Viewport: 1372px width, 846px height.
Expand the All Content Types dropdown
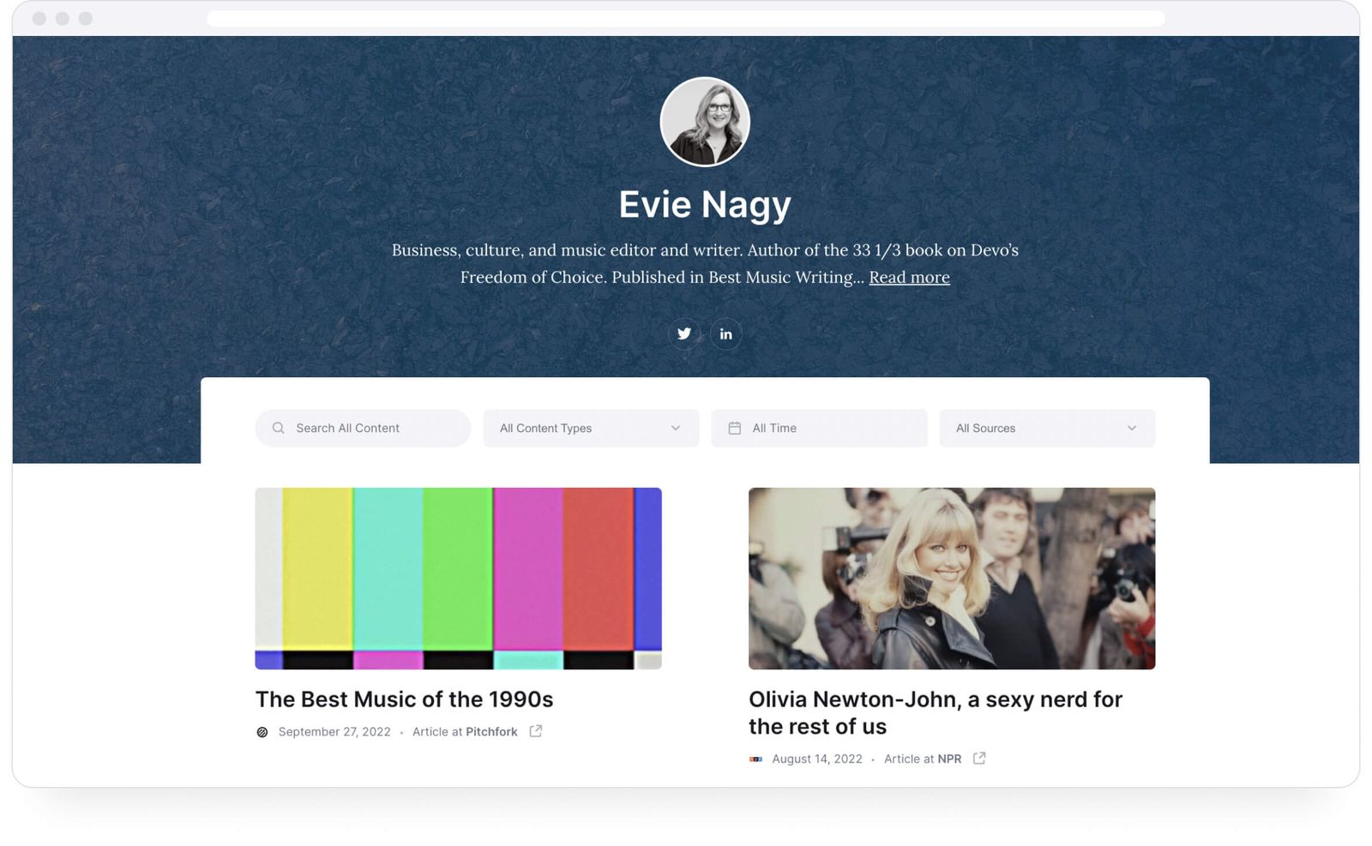[590, 428]
